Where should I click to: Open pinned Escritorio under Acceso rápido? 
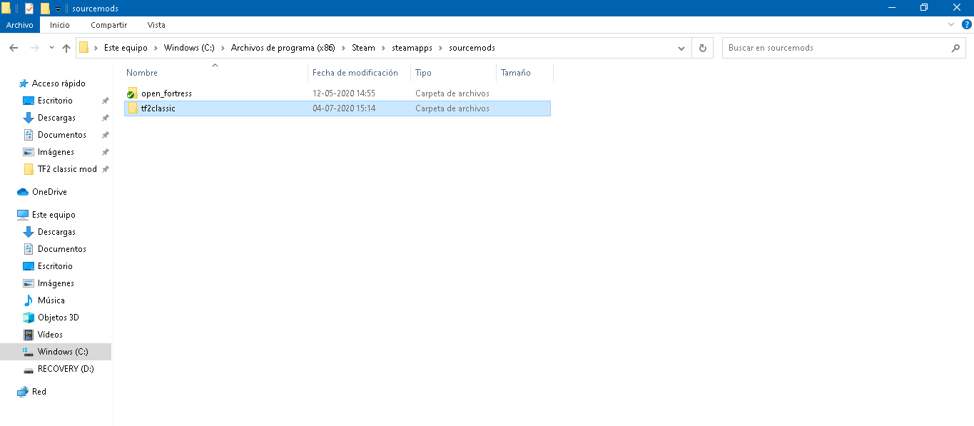pos(55,101)
